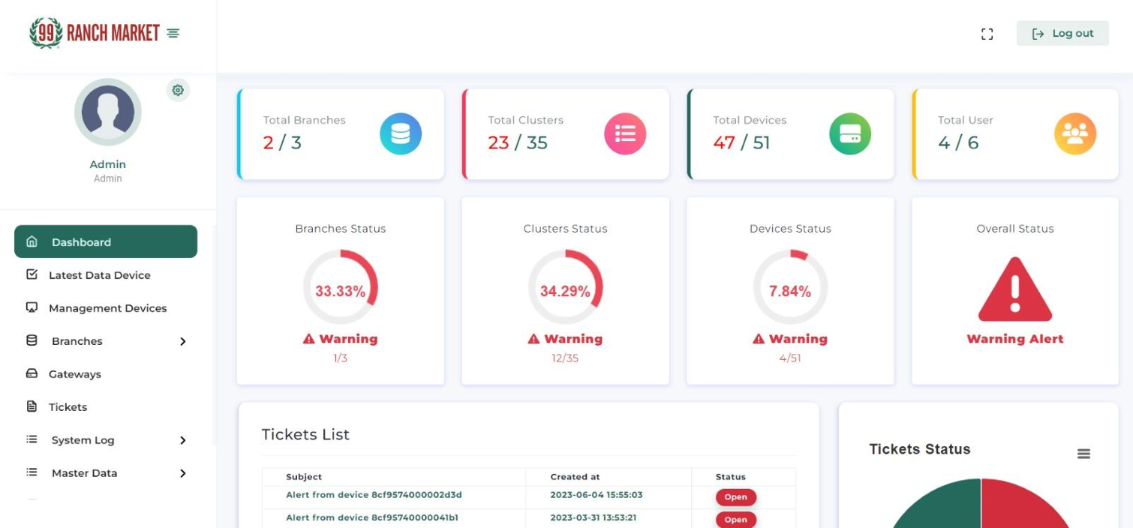The width and height of the screenshot is (1133, 528).
Task: Click the Log out button
Action: pos(1062,33)
